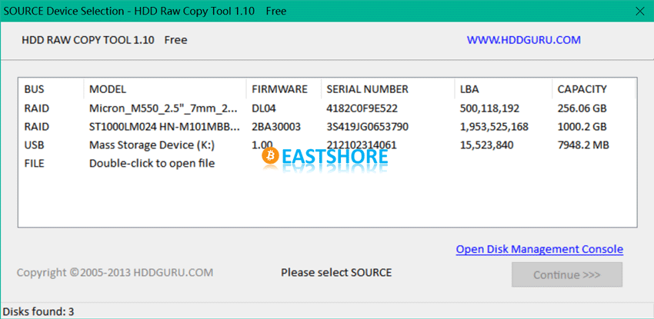
Task: Click the Continue >>> button
Action: (x=567, y=275)
